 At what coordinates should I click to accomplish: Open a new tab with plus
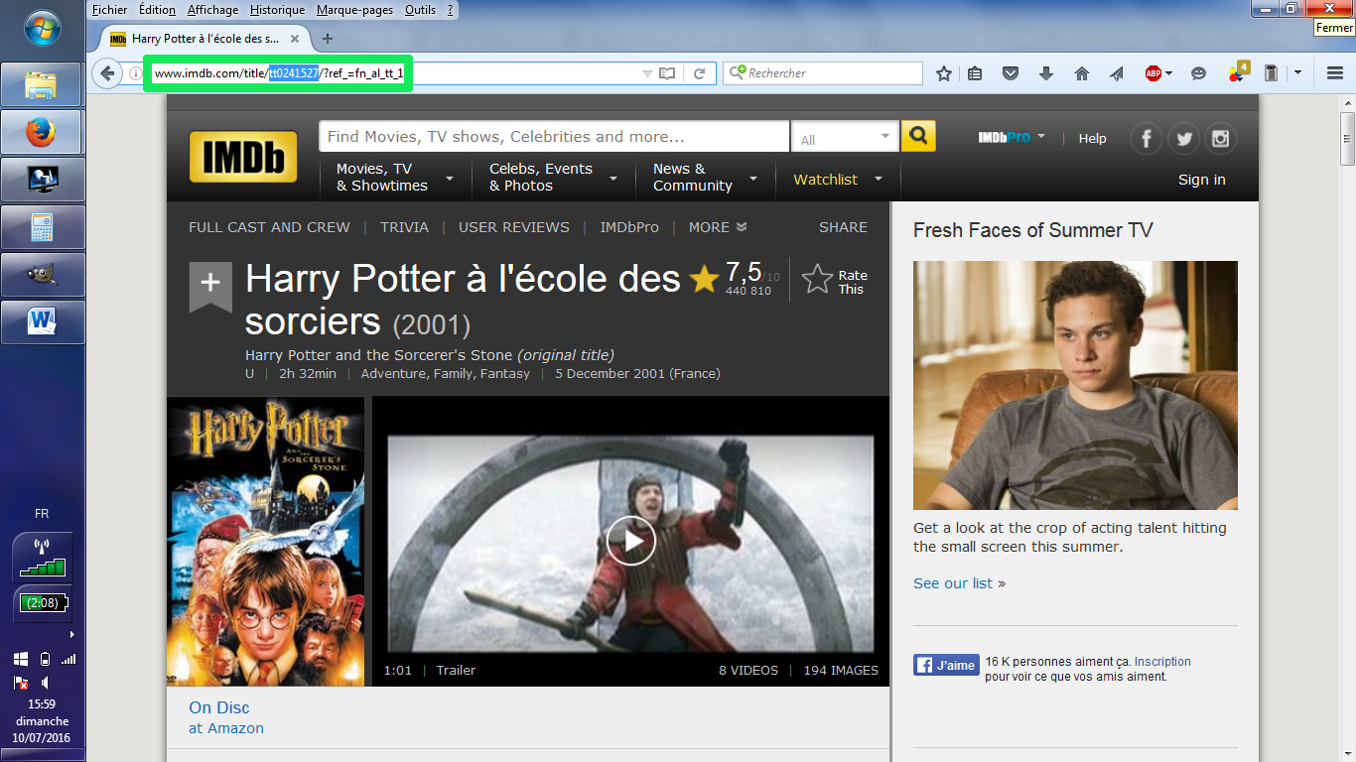pos(328,39)
